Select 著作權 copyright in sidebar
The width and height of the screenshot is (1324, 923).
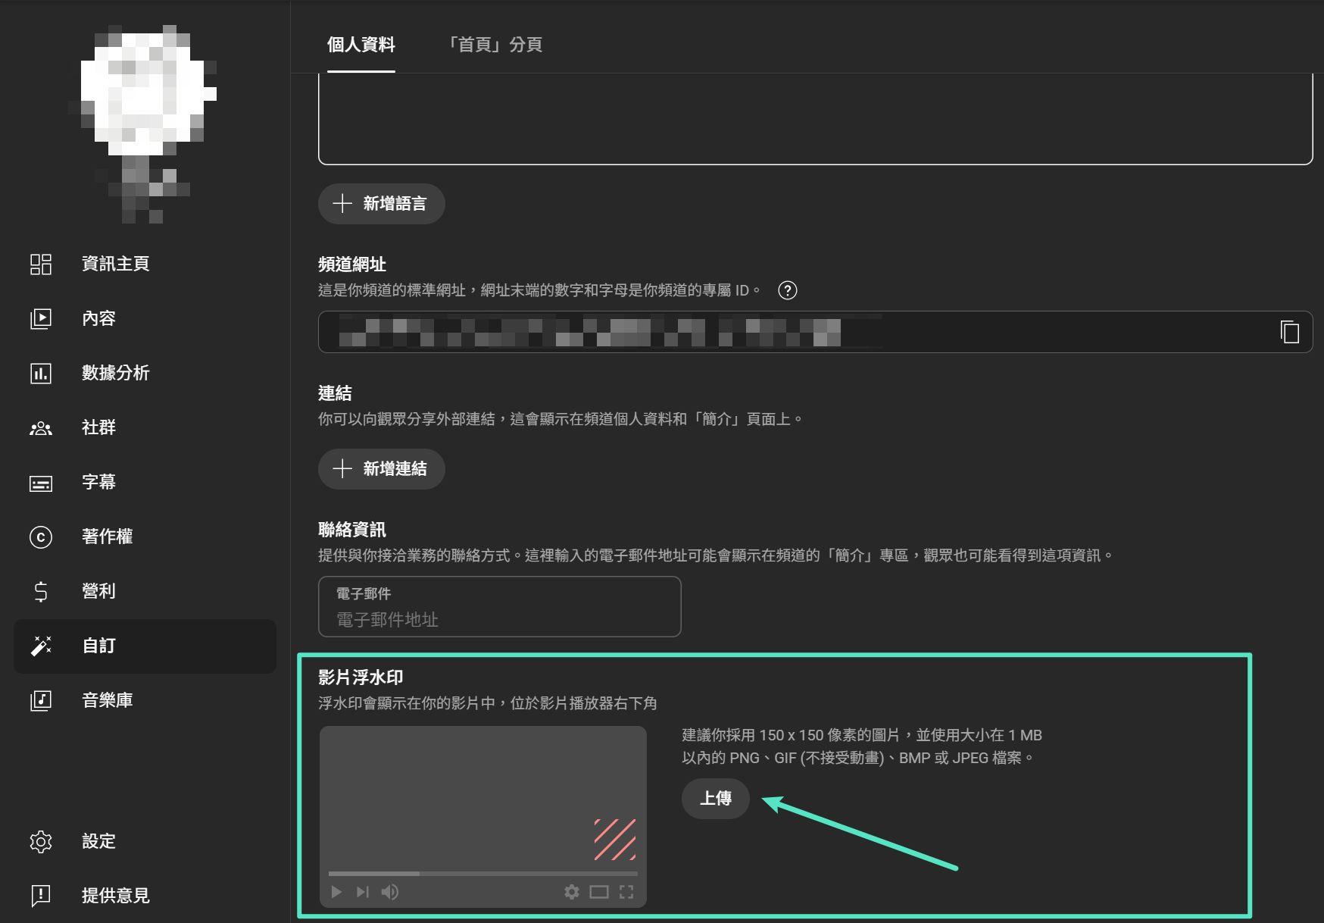click(x=107, y=537)
